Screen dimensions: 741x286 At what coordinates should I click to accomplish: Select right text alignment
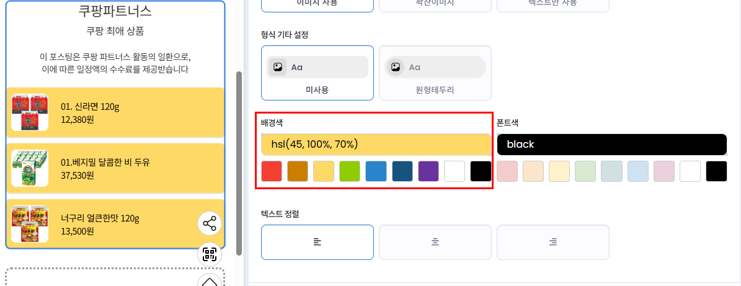click(553, 242)
